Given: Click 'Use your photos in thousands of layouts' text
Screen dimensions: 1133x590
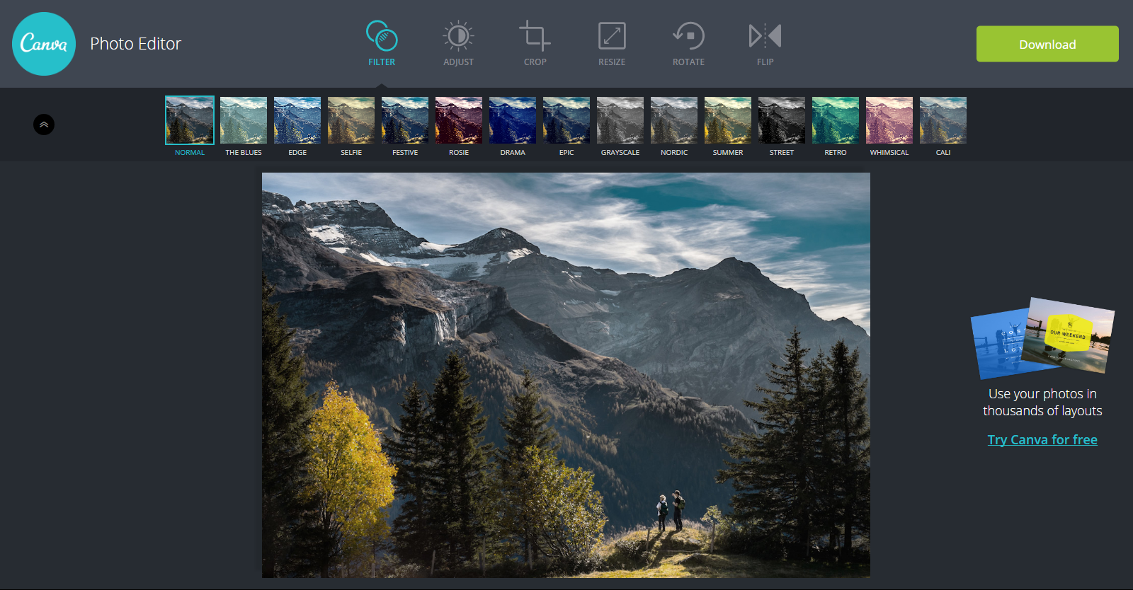Looking at the screenshot, I should coord(1042,403).
